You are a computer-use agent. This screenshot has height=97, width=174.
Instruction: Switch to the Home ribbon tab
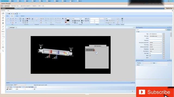12,16
